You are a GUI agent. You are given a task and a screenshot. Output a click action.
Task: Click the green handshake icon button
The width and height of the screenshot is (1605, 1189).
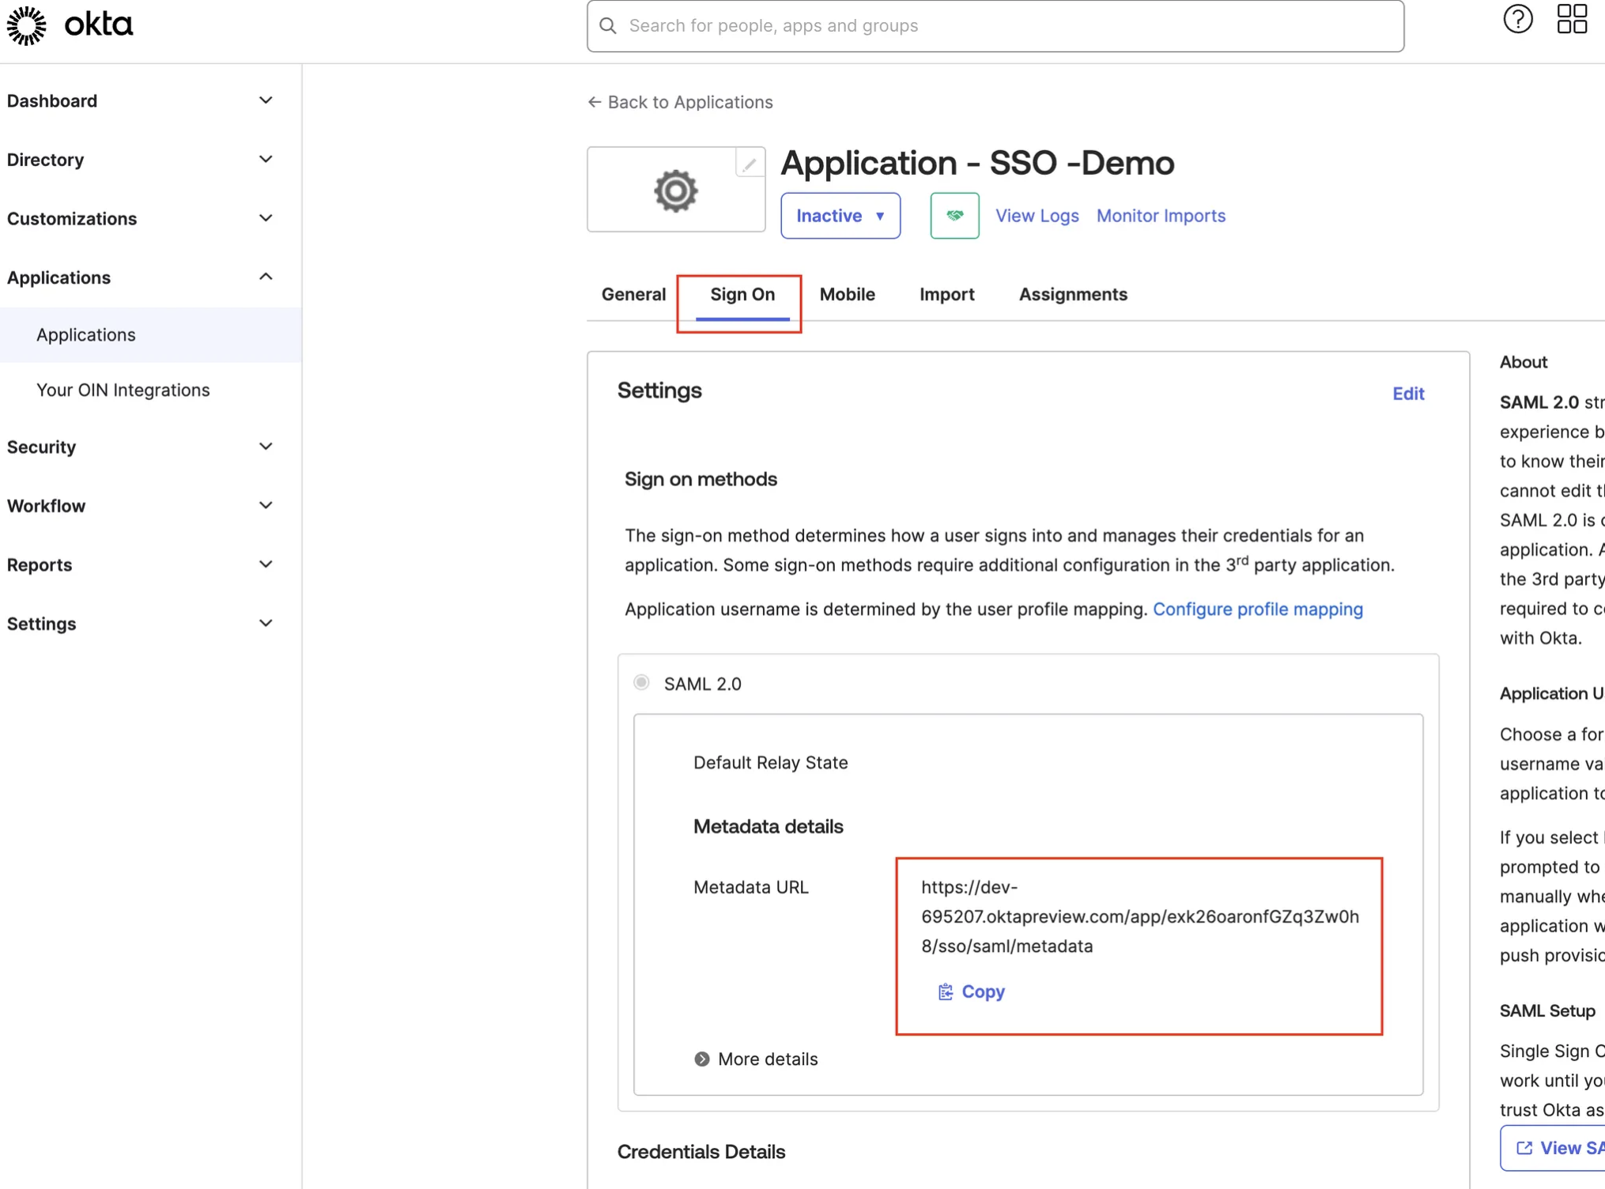coord(954,216)
